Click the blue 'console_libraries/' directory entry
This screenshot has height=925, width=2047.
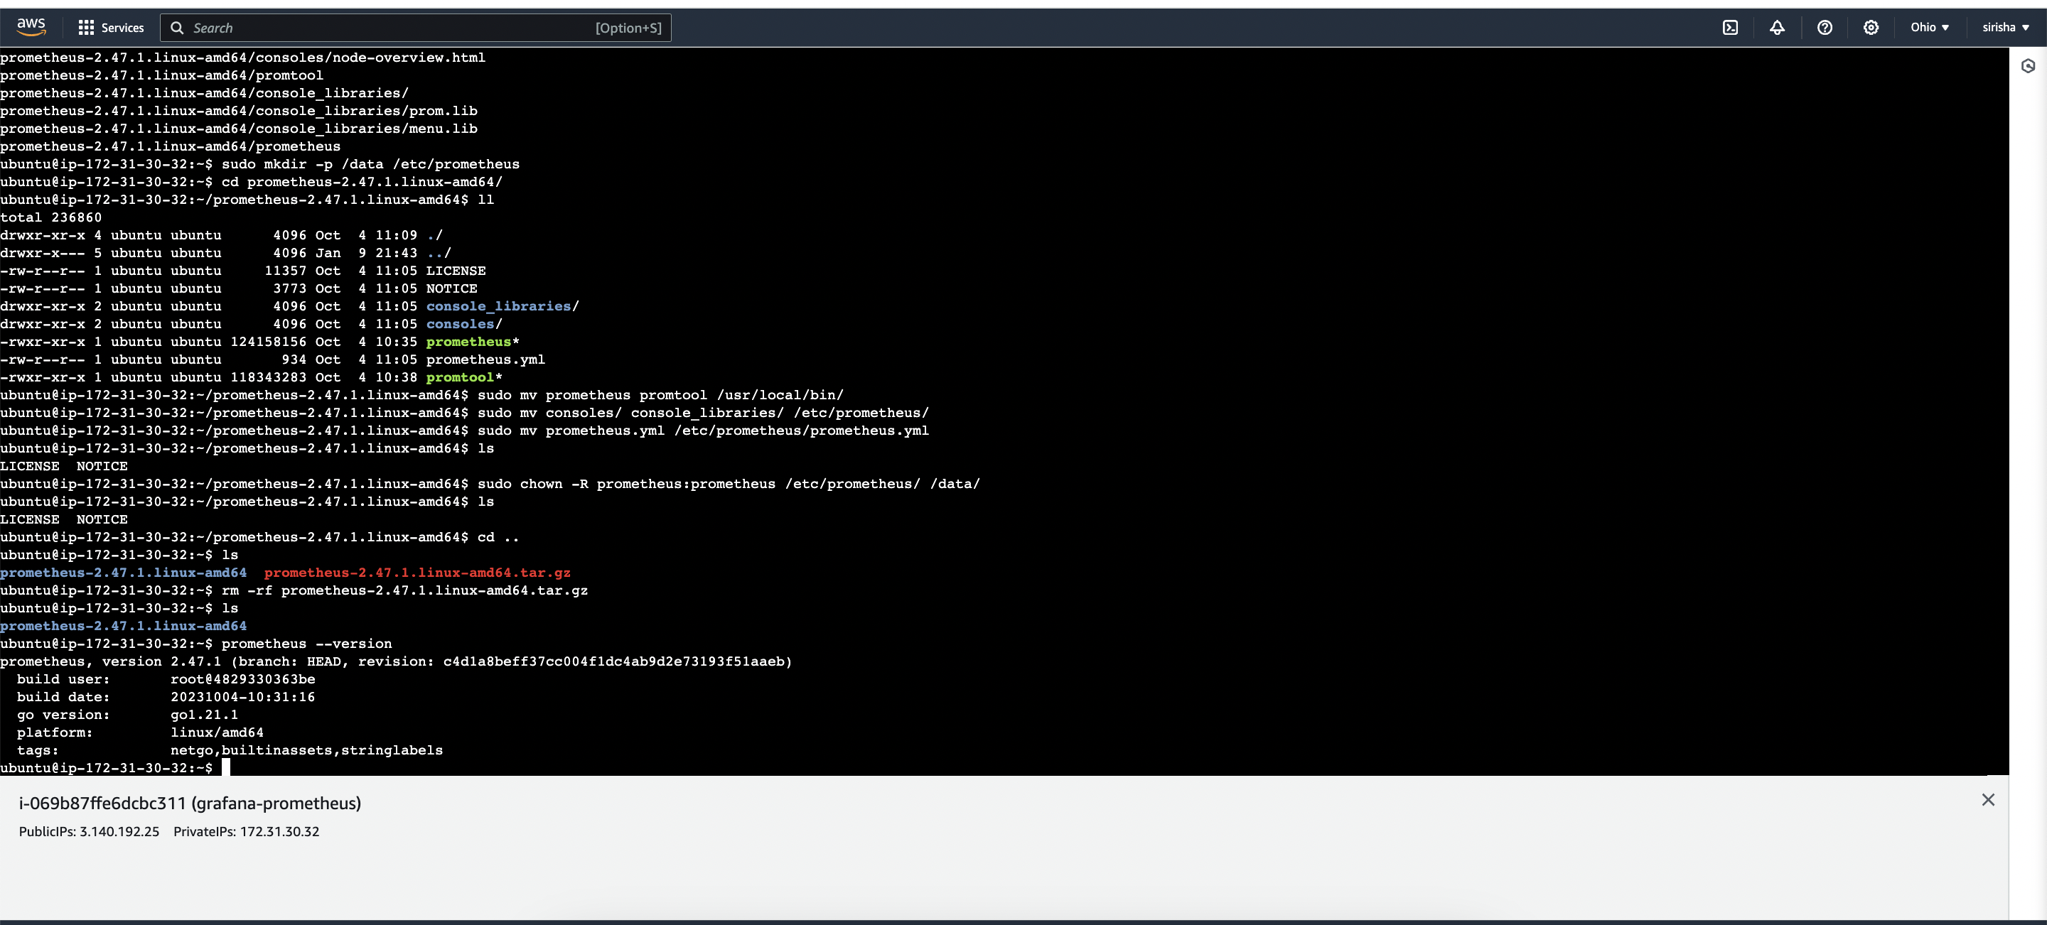503,305
